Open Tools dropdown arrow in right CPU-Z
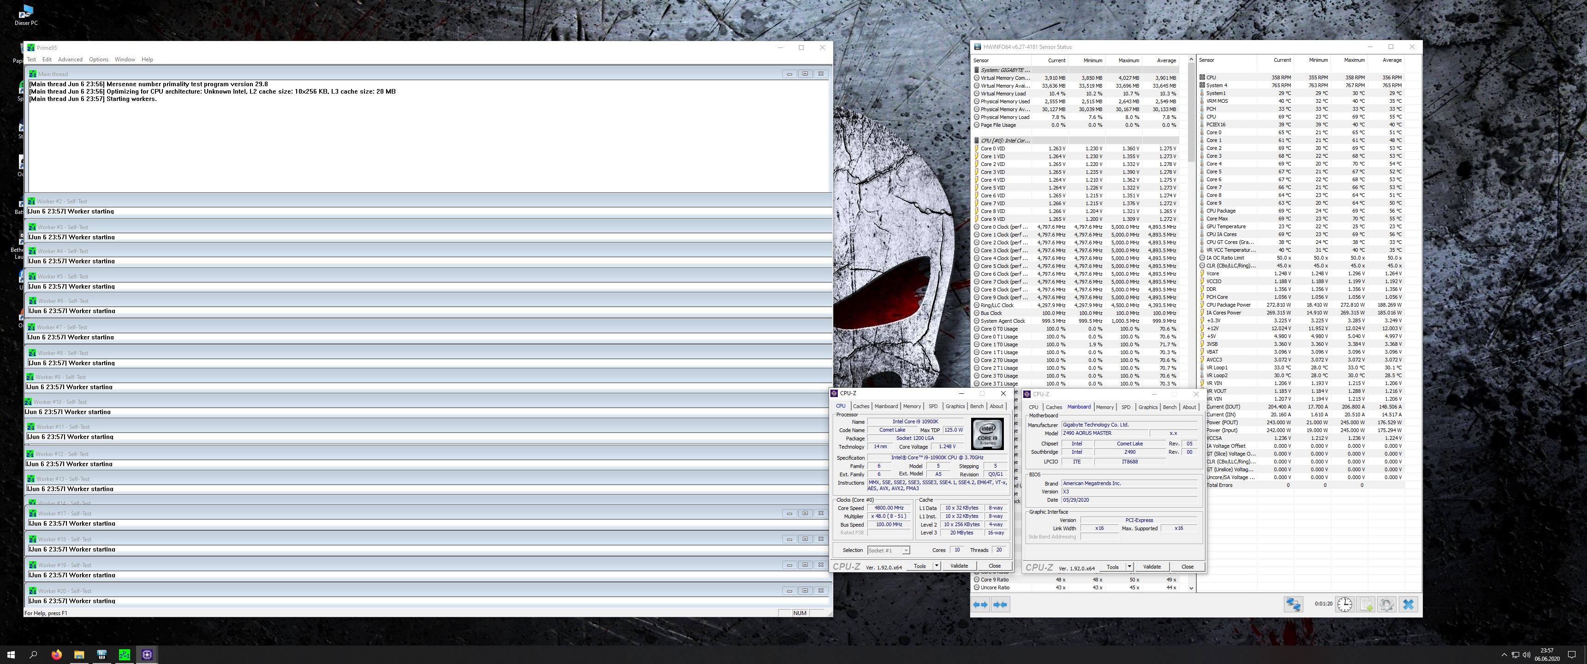The width and height of the screenshot is (1587, 664). [x=1129, y=567]
